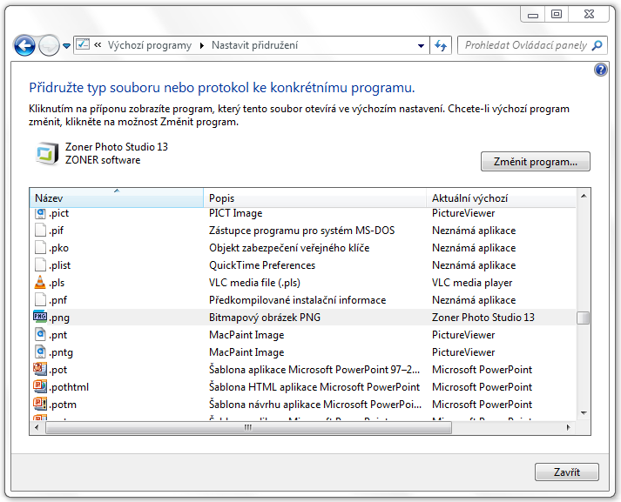Click 'Zoner Photo Studio 13' in the .png row
621x502 pixels.
click(x=483, y=318)
